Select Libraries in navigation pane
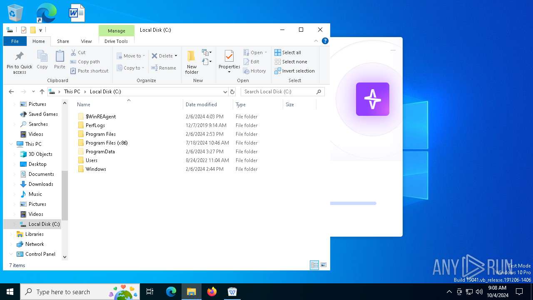Image resolution: width=533 pixels, height=300 pixels. [34, 234]
